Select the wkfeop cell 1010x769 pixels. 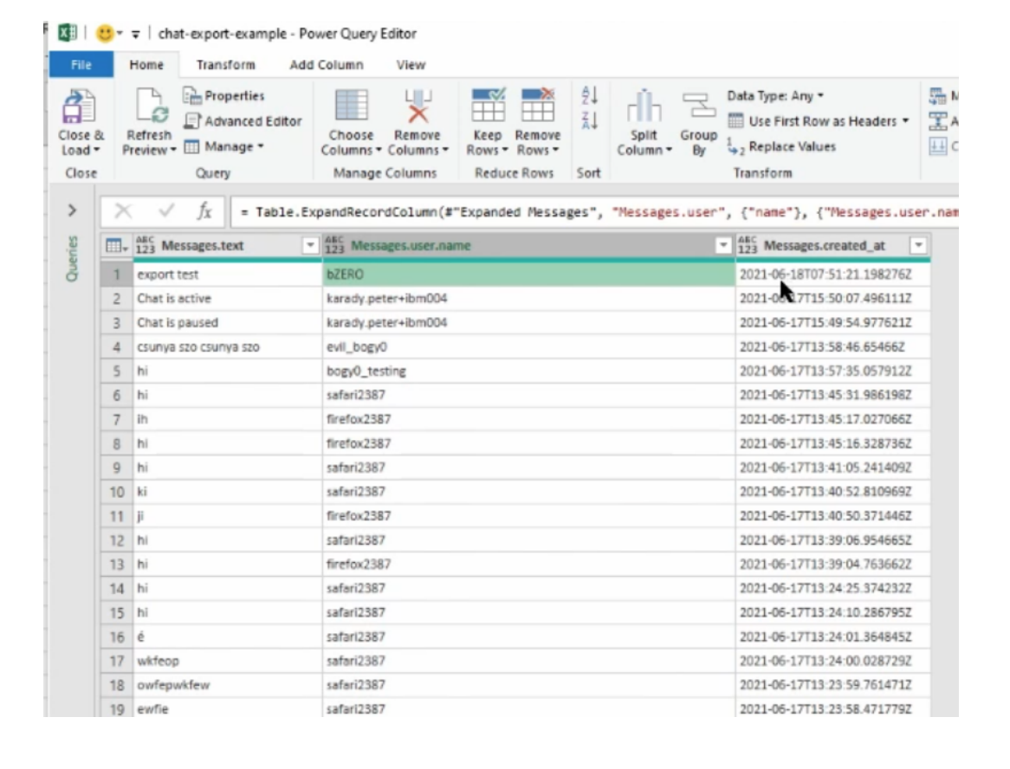[x=227, y=661]
